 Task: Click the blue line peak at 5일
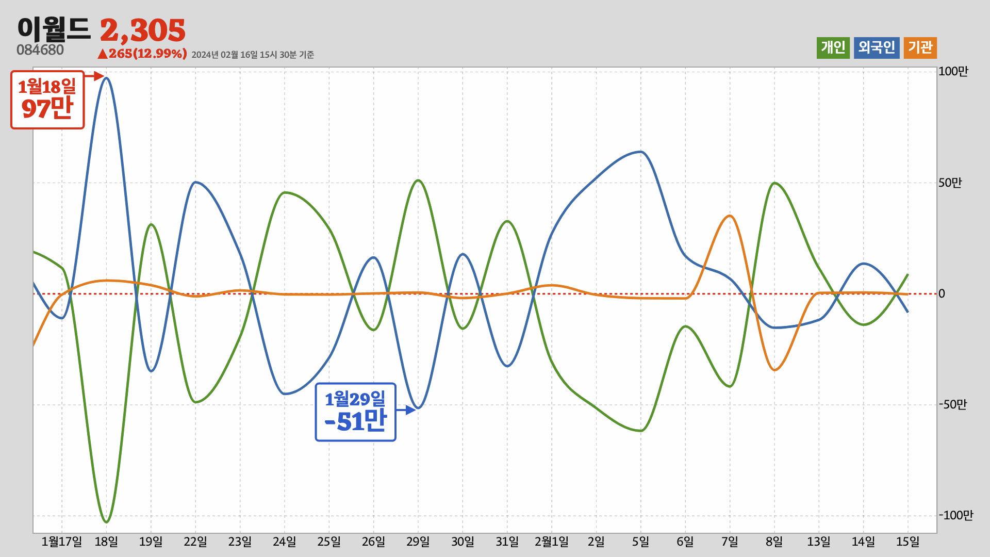coord(641,152)
